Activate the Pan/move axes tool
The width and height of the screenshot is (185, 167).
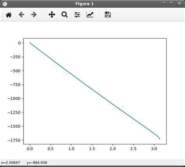tap(52, 15)
